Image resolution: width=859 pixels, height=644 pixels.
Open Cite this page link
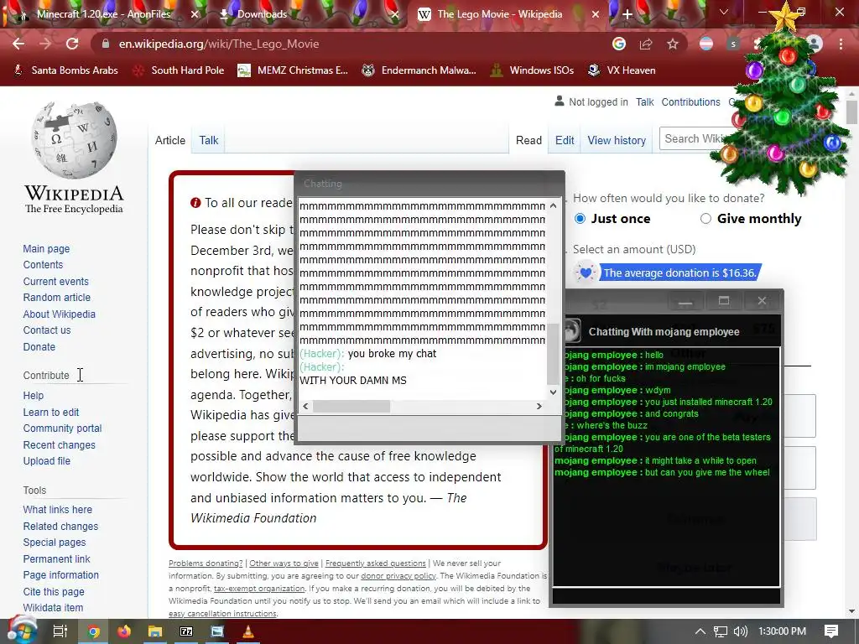53,591
